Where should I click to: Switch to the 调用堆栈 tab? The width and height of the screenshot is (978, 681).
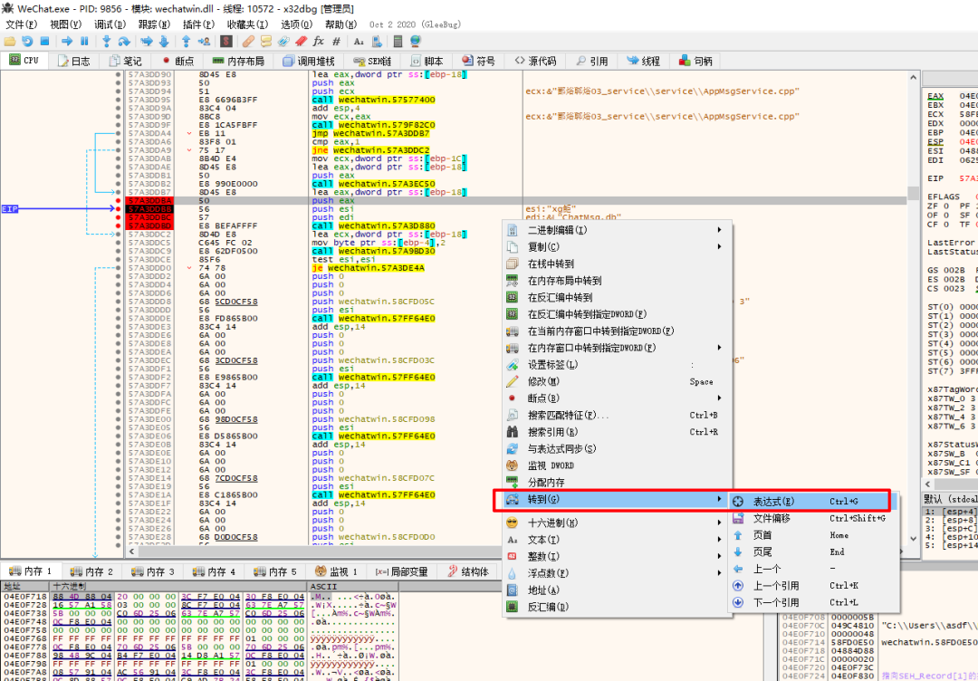309,61
